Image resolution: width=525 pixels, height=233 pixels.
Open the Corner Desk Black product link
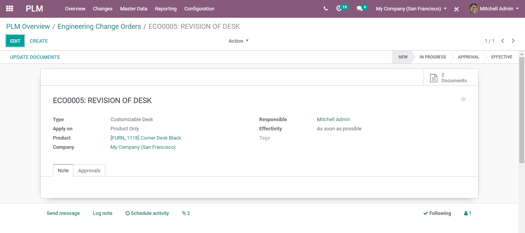pos(146,138)
